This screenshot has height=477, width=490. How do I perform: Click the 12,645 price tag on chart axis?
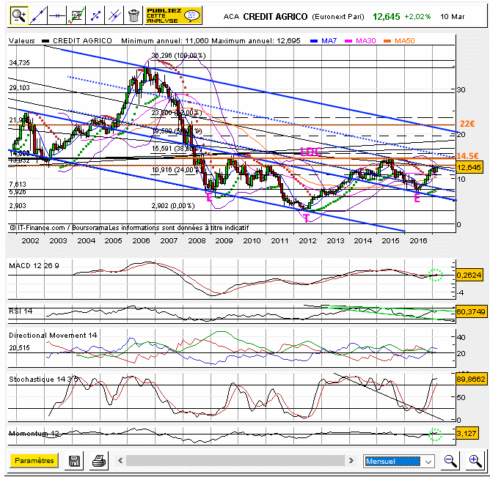point(469,168)
